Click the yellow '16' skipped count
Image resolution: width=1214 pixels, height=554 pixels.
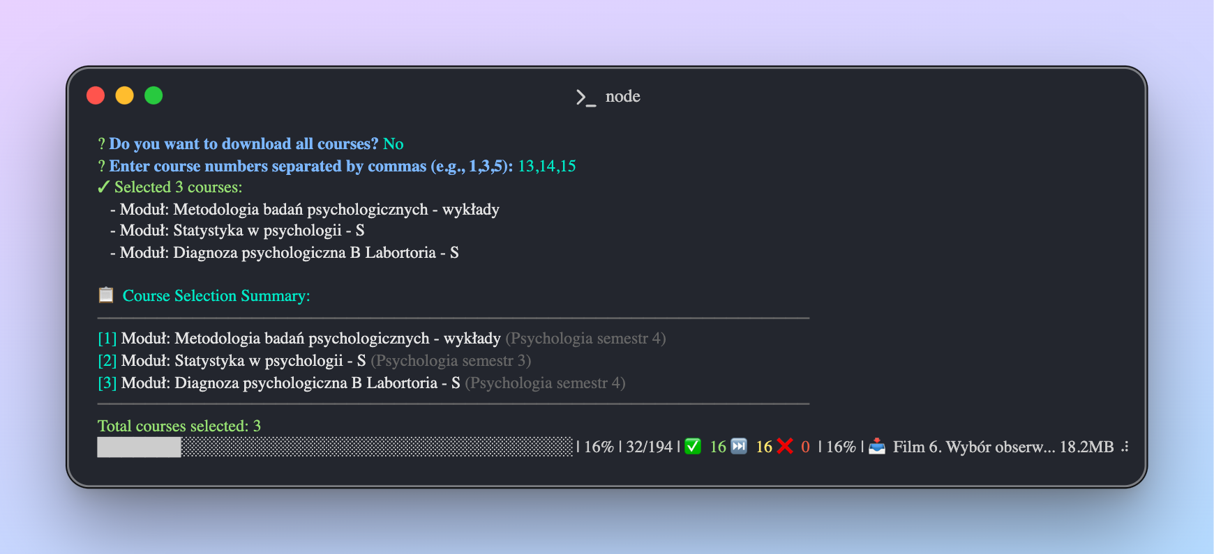coord(764,447)
